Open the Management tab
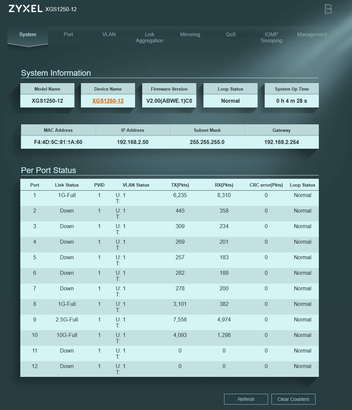The image size is (352, 410). coord(312,34)
